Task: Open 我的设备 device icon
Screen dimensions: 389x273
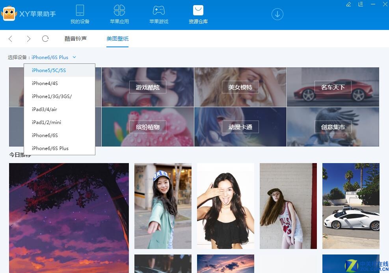Action: tap(80, 10)
